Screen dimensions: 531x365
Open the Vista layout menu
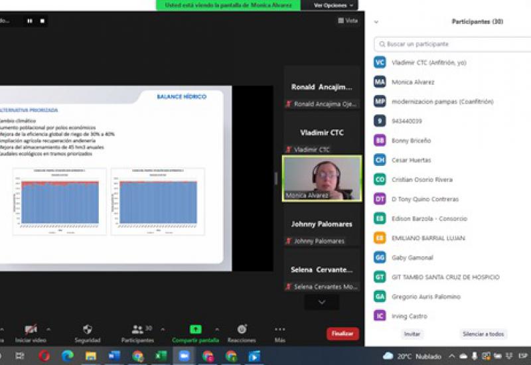point(348,21)
